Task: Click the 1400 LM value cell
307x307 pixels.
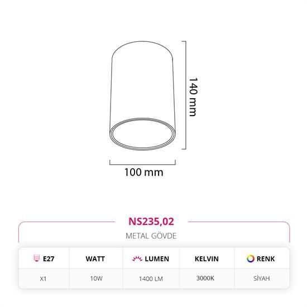Action: pyautogui.click(x=151, y=279)
